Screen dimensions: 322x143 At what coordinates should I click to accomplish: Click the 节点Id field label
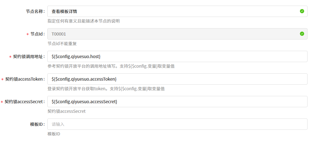37,34
